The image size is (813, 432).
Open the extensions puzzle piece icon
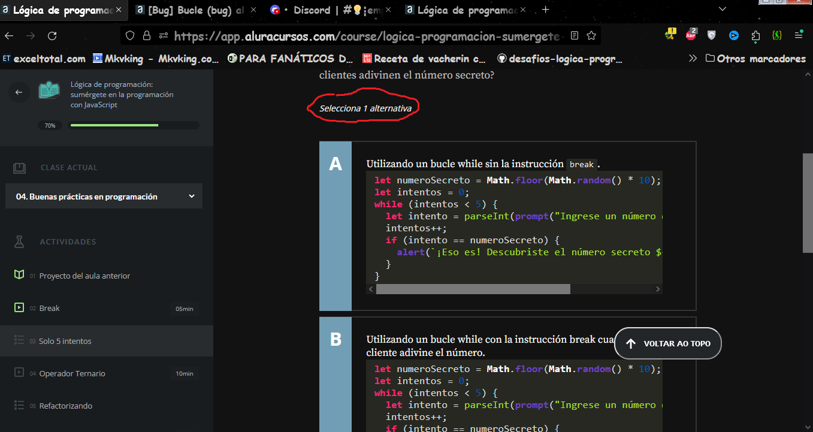tap(755, 35)
